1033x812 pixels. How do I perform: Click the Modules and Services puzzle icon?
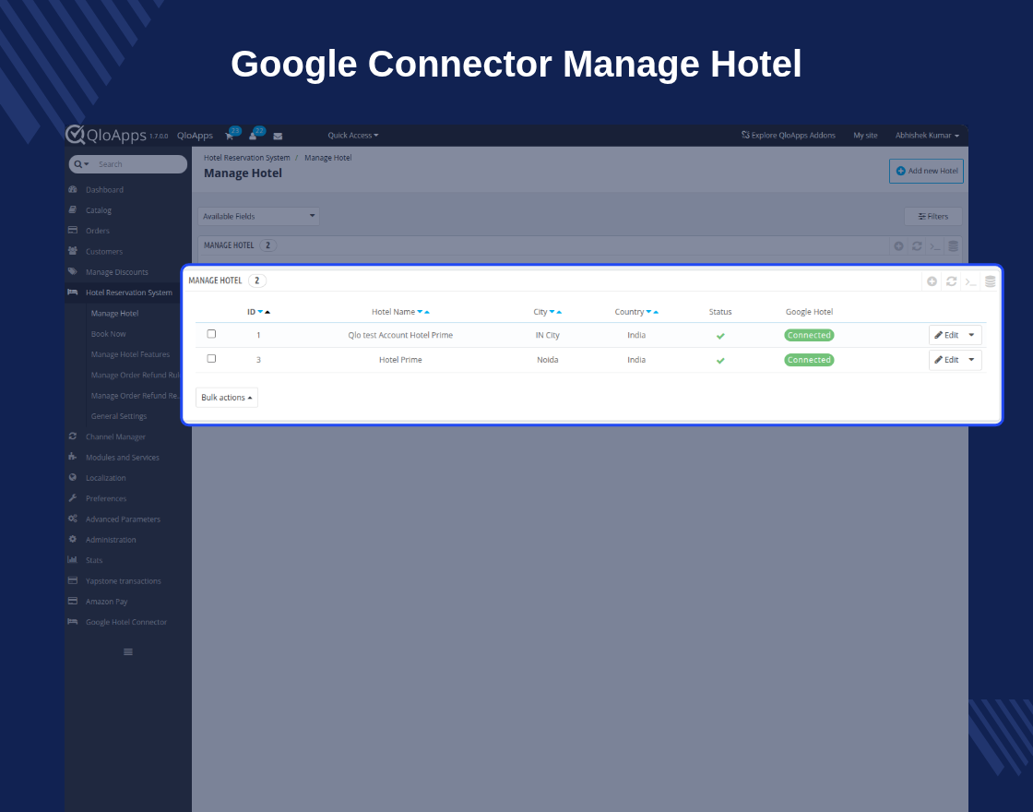point(73,457)
